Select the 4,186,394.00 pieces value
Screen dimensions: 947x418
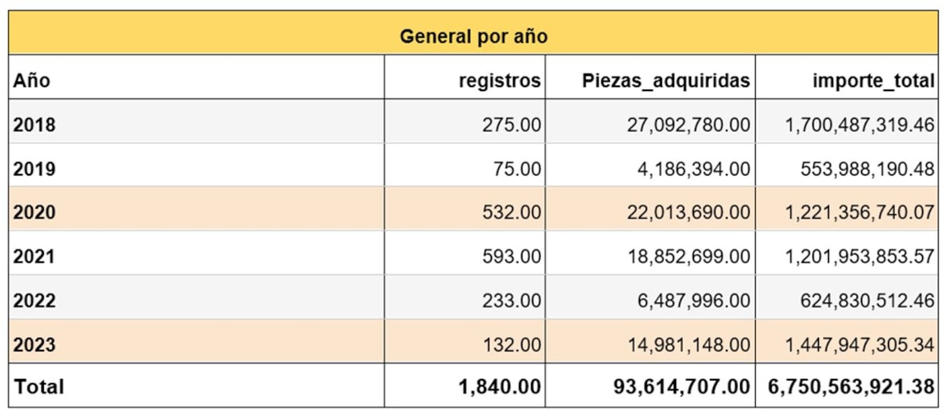694,169
